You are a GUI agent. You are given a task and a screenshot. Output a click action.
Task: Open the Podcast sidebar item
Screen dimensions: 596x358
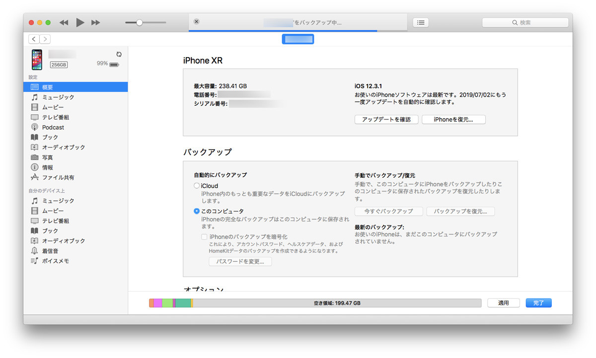(x=75, y=127)
